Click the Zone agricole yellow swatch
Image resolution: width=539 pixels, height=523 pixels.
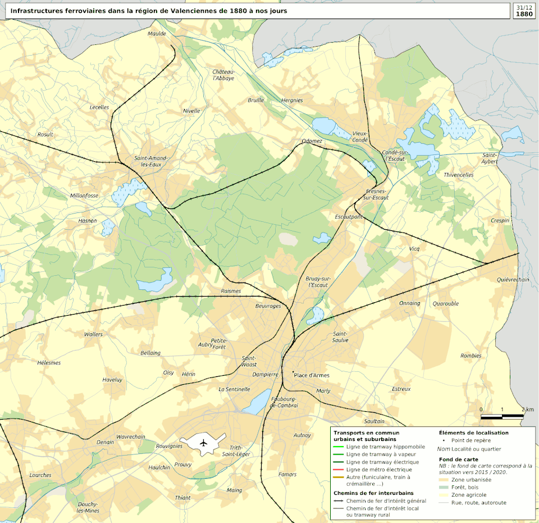(443, 495)
